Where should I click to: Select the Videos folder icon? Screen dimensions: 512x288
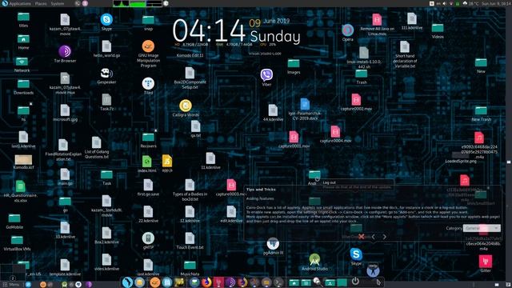pyautogui.click(x=438, y=28)
